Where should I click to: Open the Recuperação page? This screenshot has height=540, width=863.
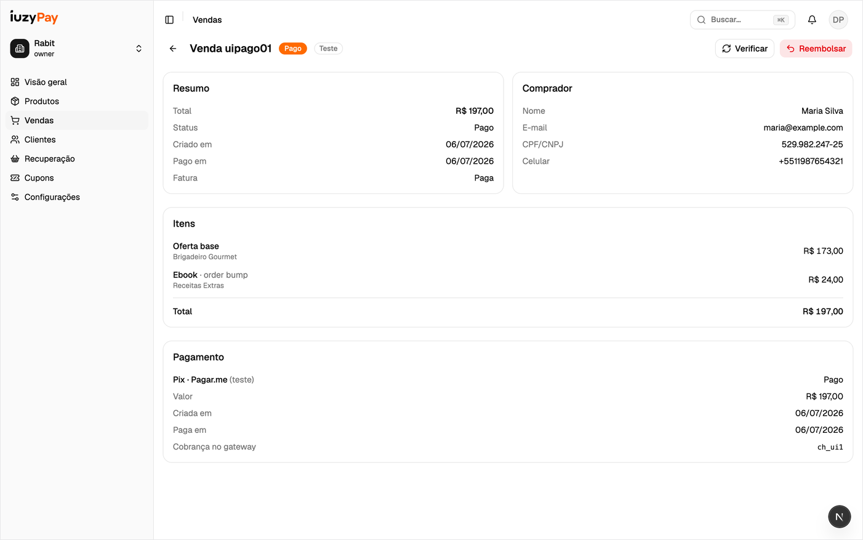[x=77, y=158]
